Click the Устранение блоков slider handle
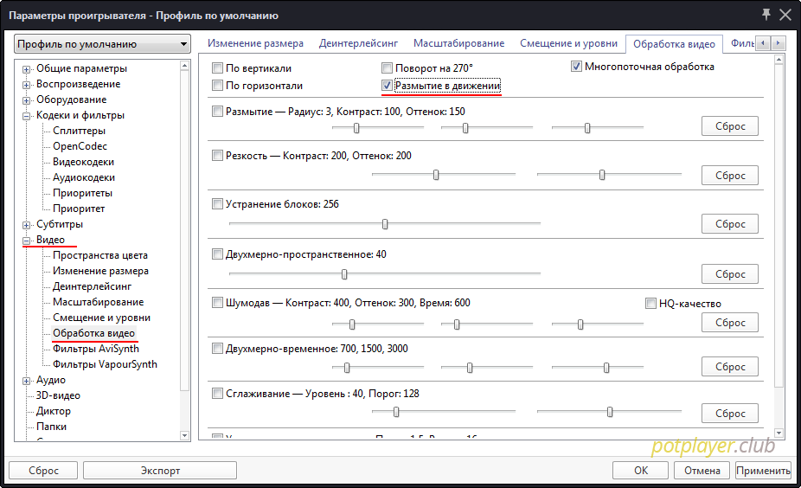801x488 pixels. (385, 223)
